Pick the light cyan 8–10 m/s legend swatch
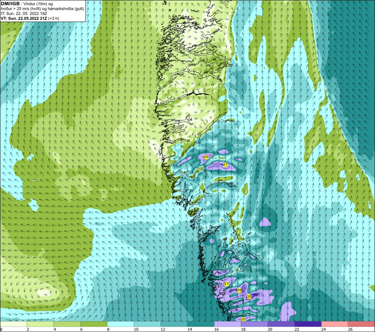 (x=120, y=324)
